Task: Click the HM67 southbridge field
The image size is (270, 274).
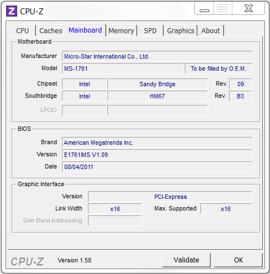Action: (x=158, y=96)
